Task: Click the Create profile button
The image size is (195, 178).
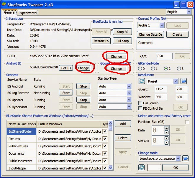Action: [177, 34]
